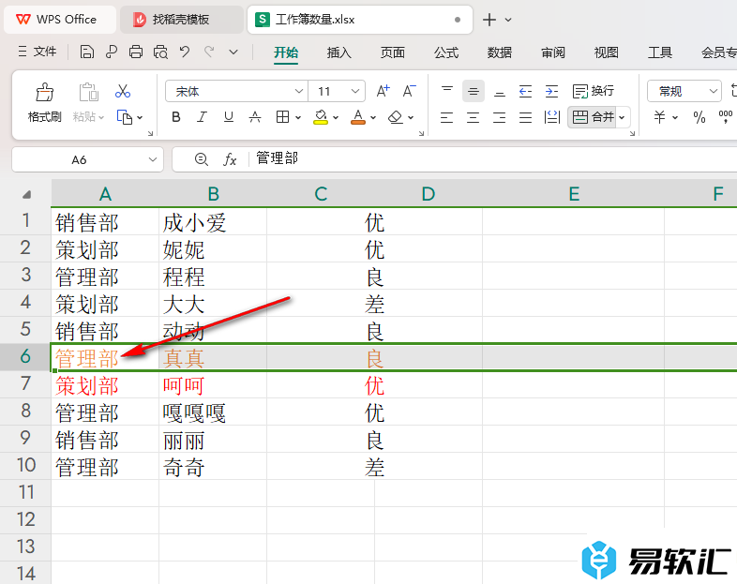The width and height of the screenshot is (737, 584).
Task: Click the select-all corner triangle
Action: (27, 194)
